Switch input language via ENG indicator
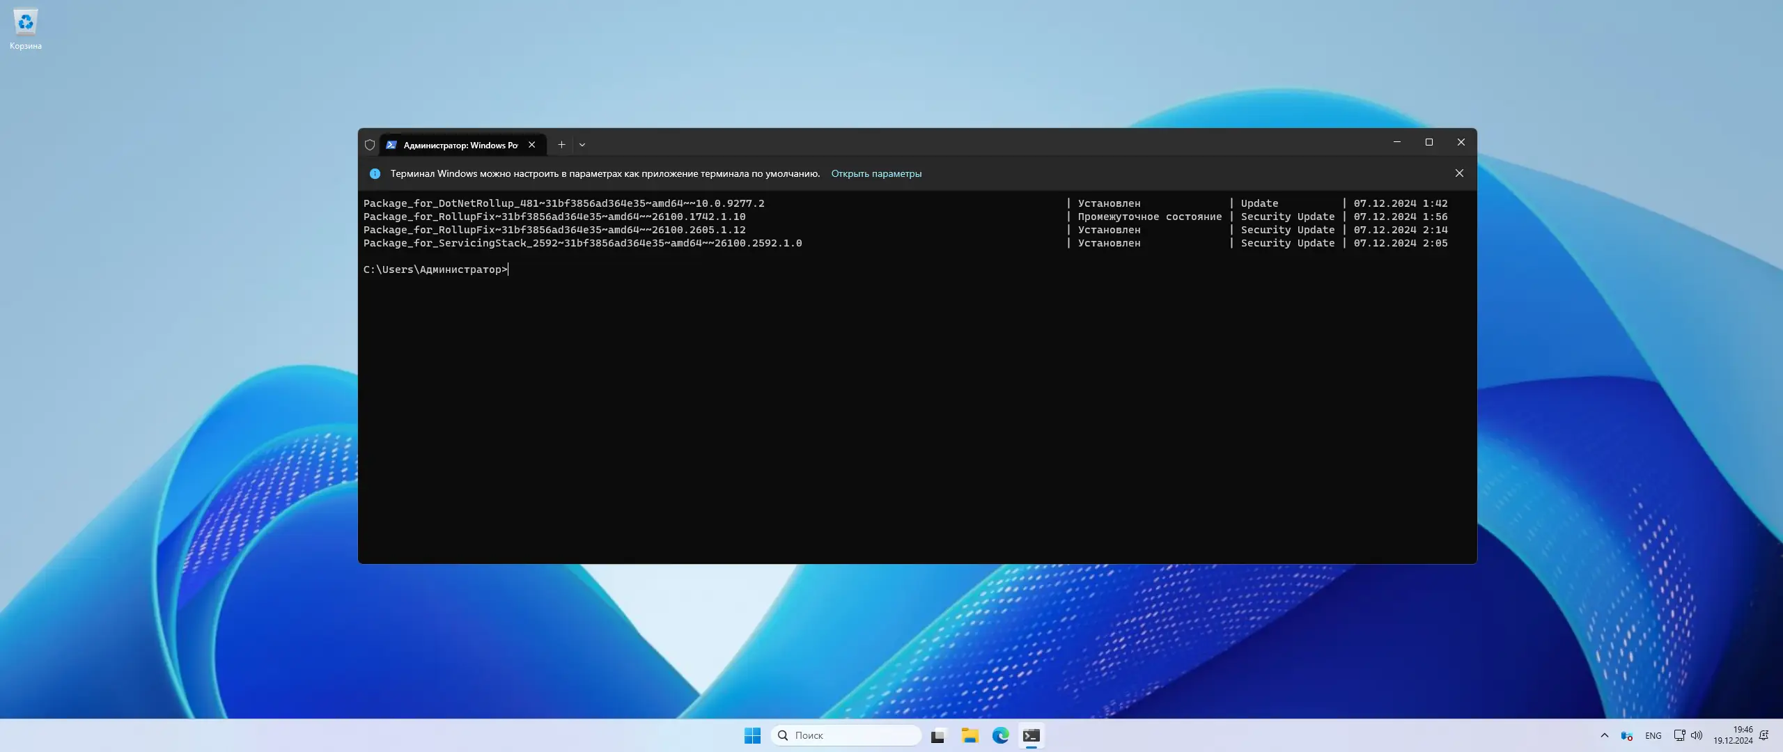Screen dimensions: 1783x752 1653,735
